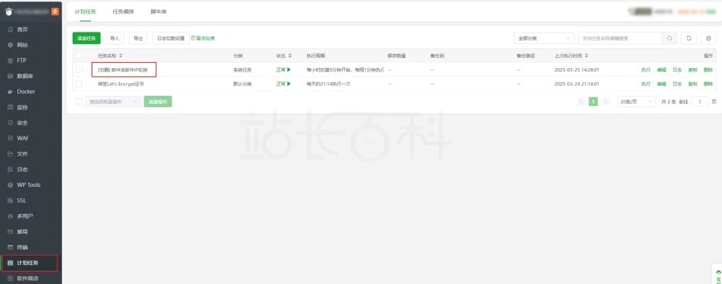Click the run arrow next to 正常 in the first row
The width and height of the screenshot is (722, 284).
click(x=289, y=69)
